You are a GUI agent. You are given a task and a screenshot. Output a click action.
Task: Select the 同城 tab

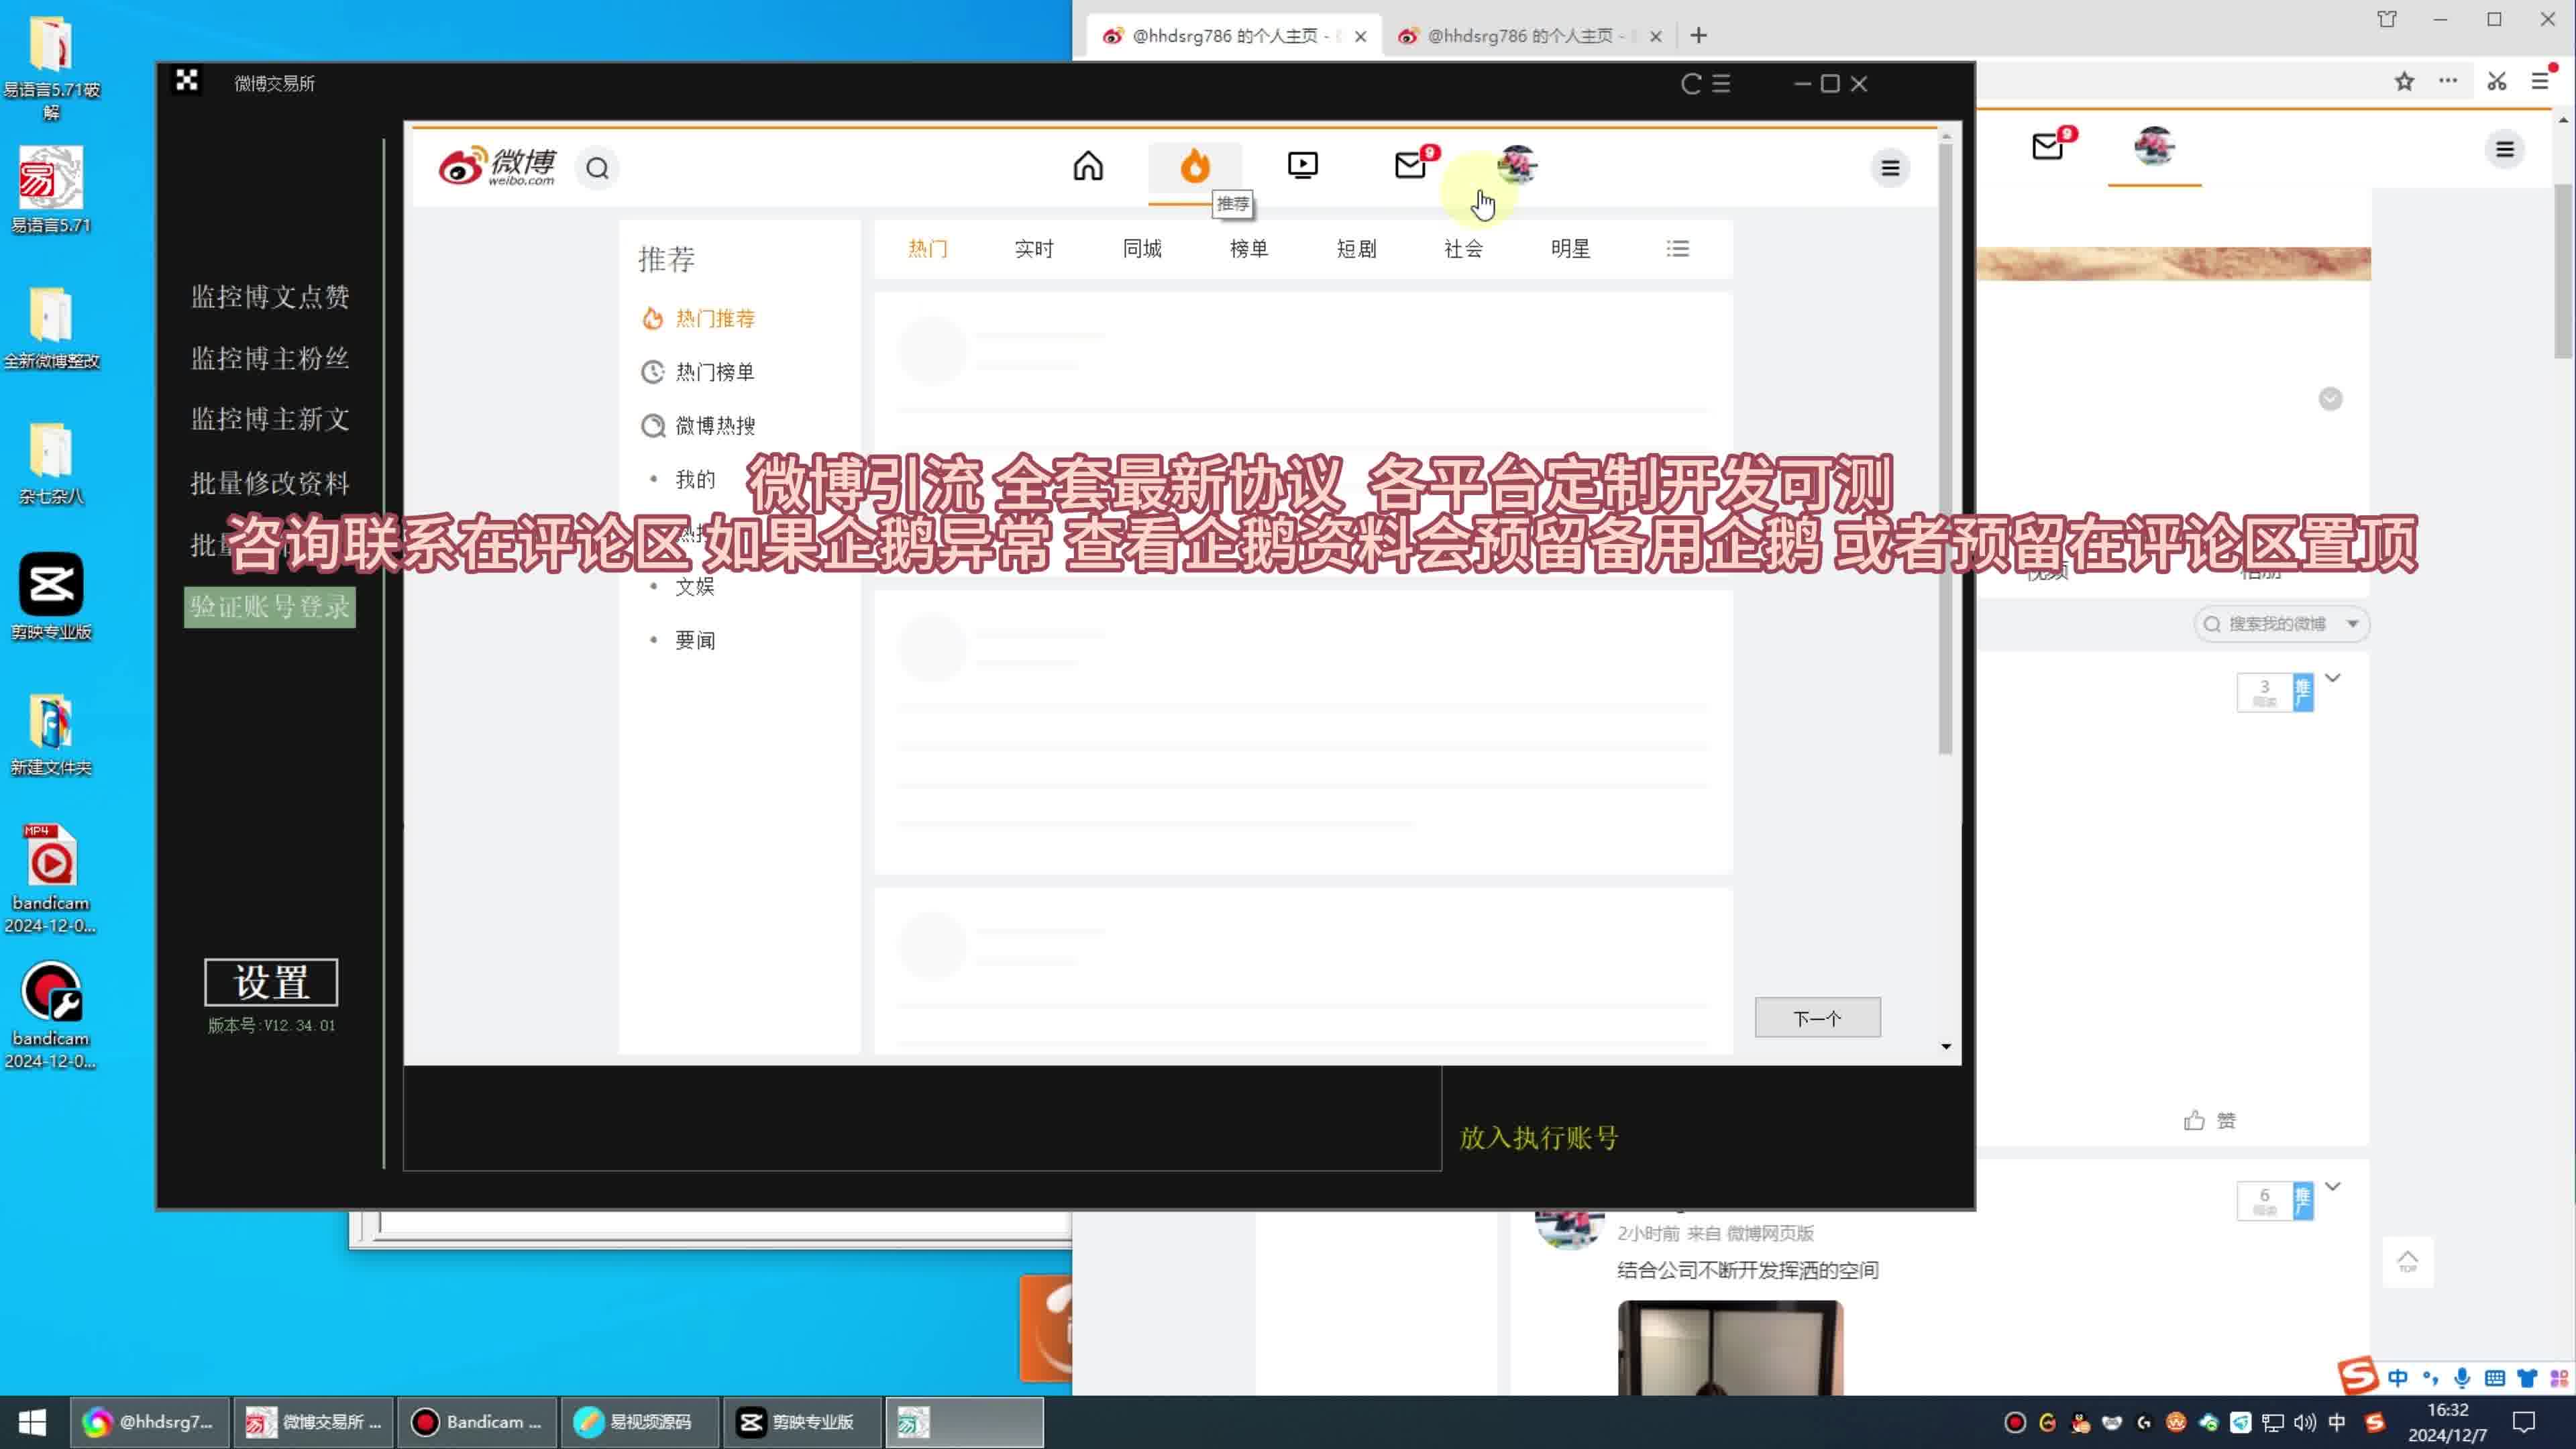[1142, 248]
